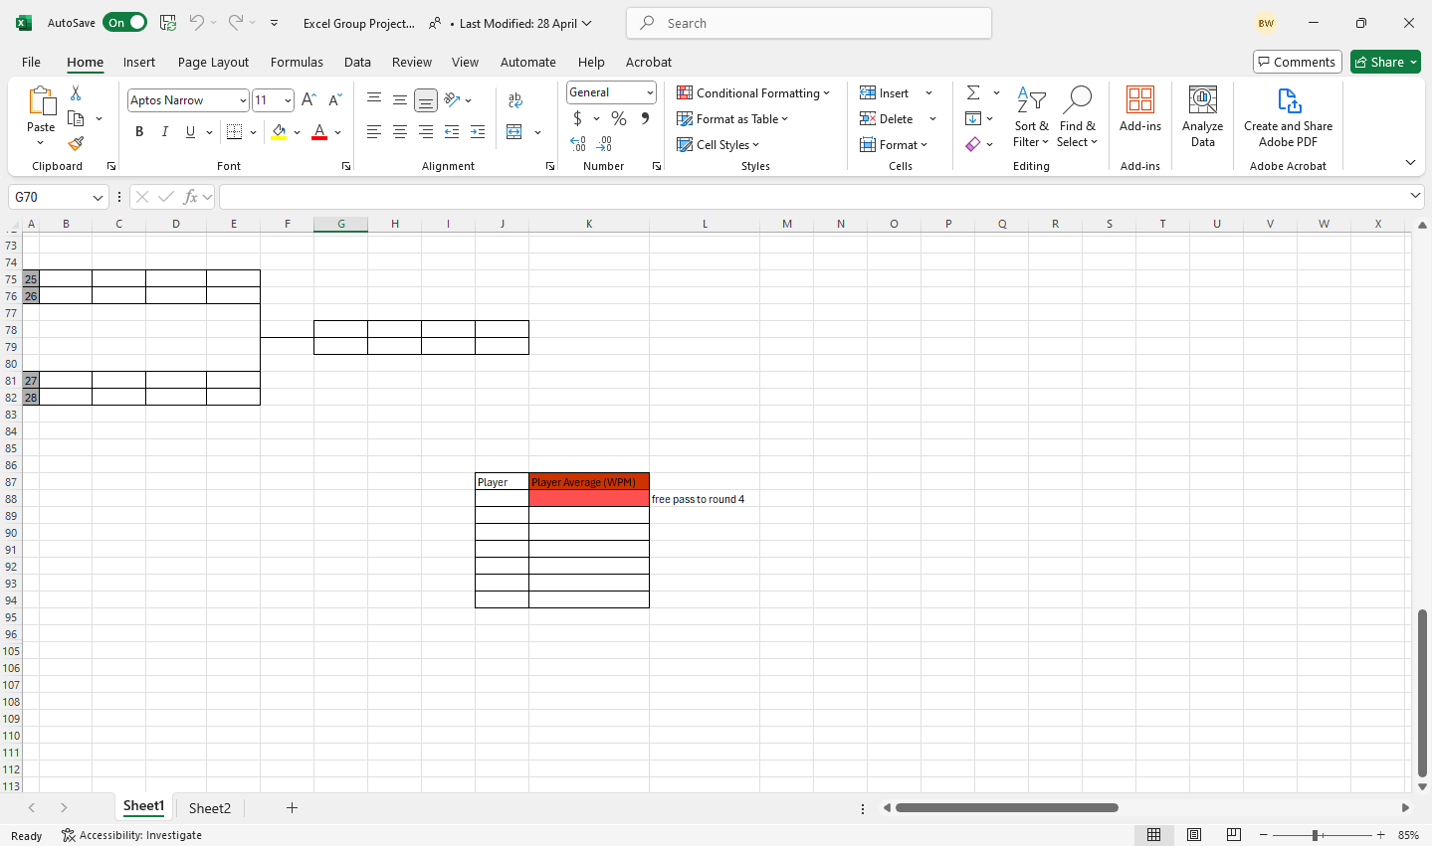Viewport: 1432px width, 846px height.
Task: Open the General number format dropdown
Action: (650, 92)
